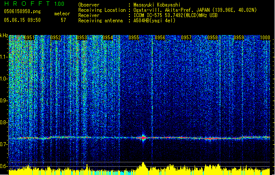
Task: Click the ICOM IC-575 receiver text
Action: click(x=175, y=15)
